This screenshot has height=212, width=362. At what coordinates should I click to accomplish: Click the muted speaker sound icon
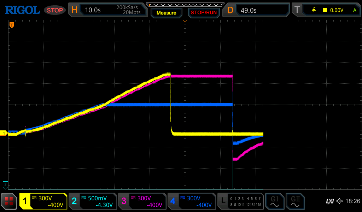click(x=340, y=201)
